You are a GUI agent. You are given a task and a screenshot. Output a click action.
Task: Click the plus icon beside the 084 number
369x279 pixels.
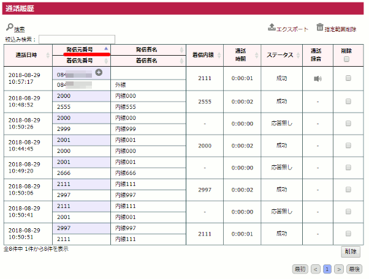(x=99, y=73)
